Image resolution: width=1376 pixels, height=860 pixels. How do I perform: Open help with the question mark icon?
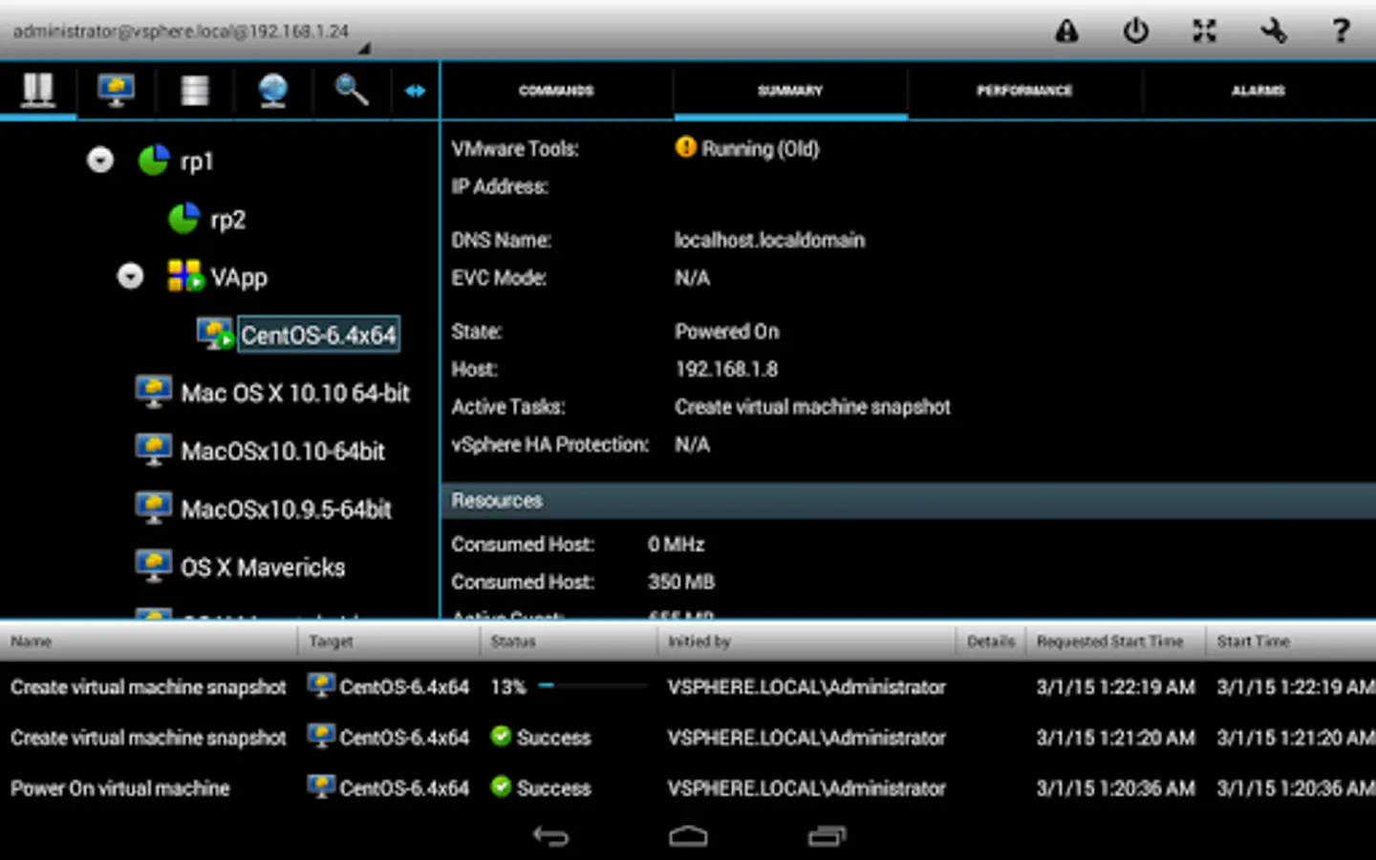[x=1342, y=32]
